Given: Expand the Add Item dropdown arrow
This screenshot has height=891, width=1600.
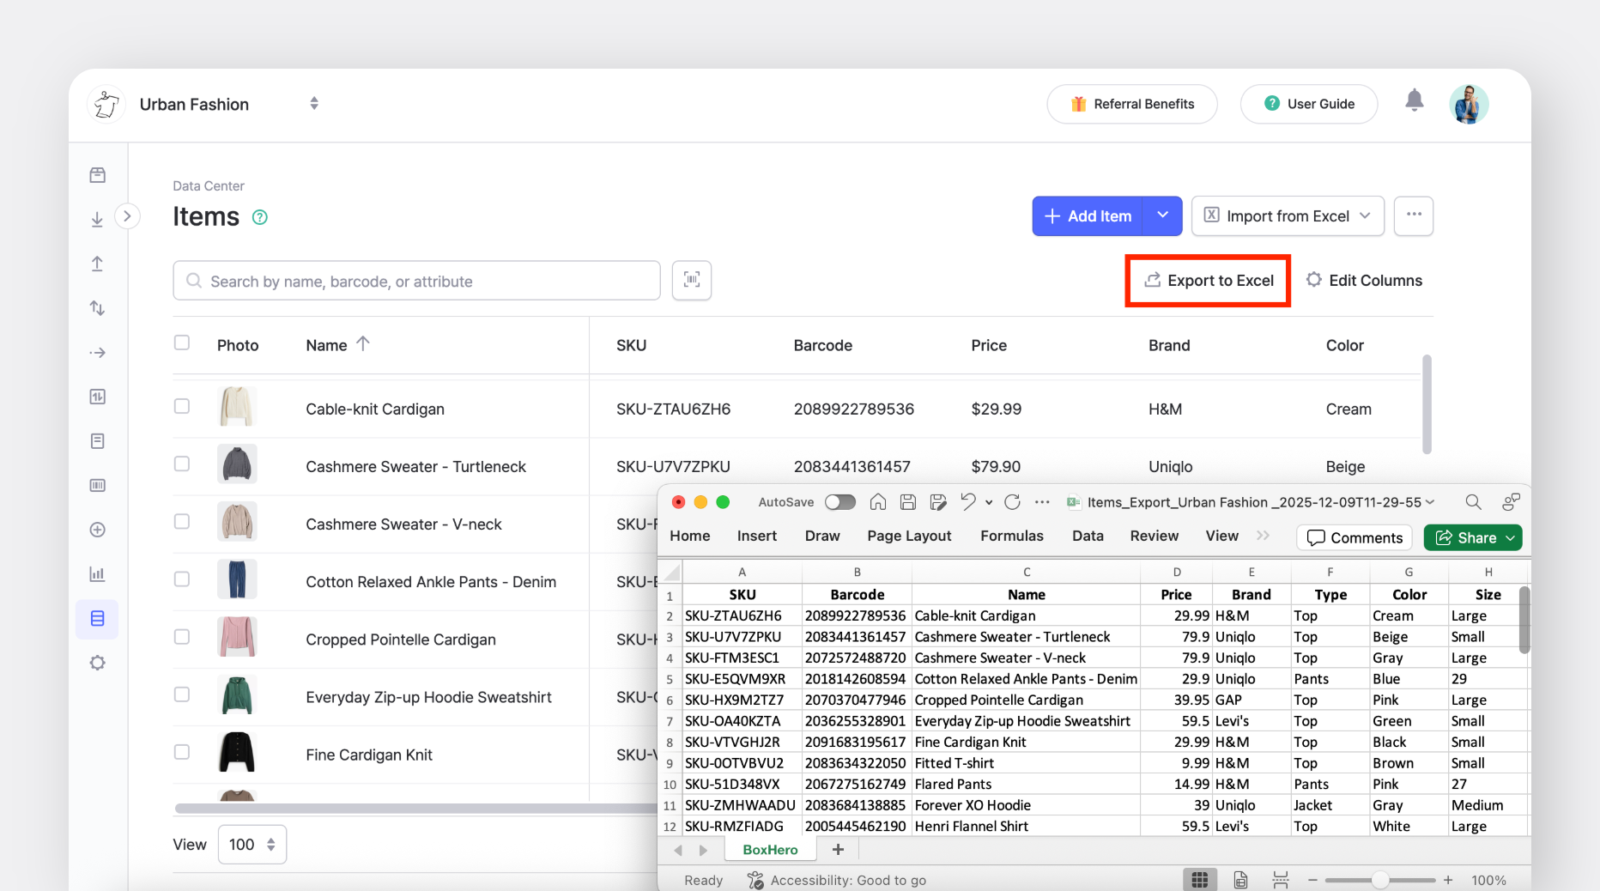Looking at the screenshot, I should coord(1162,215).
